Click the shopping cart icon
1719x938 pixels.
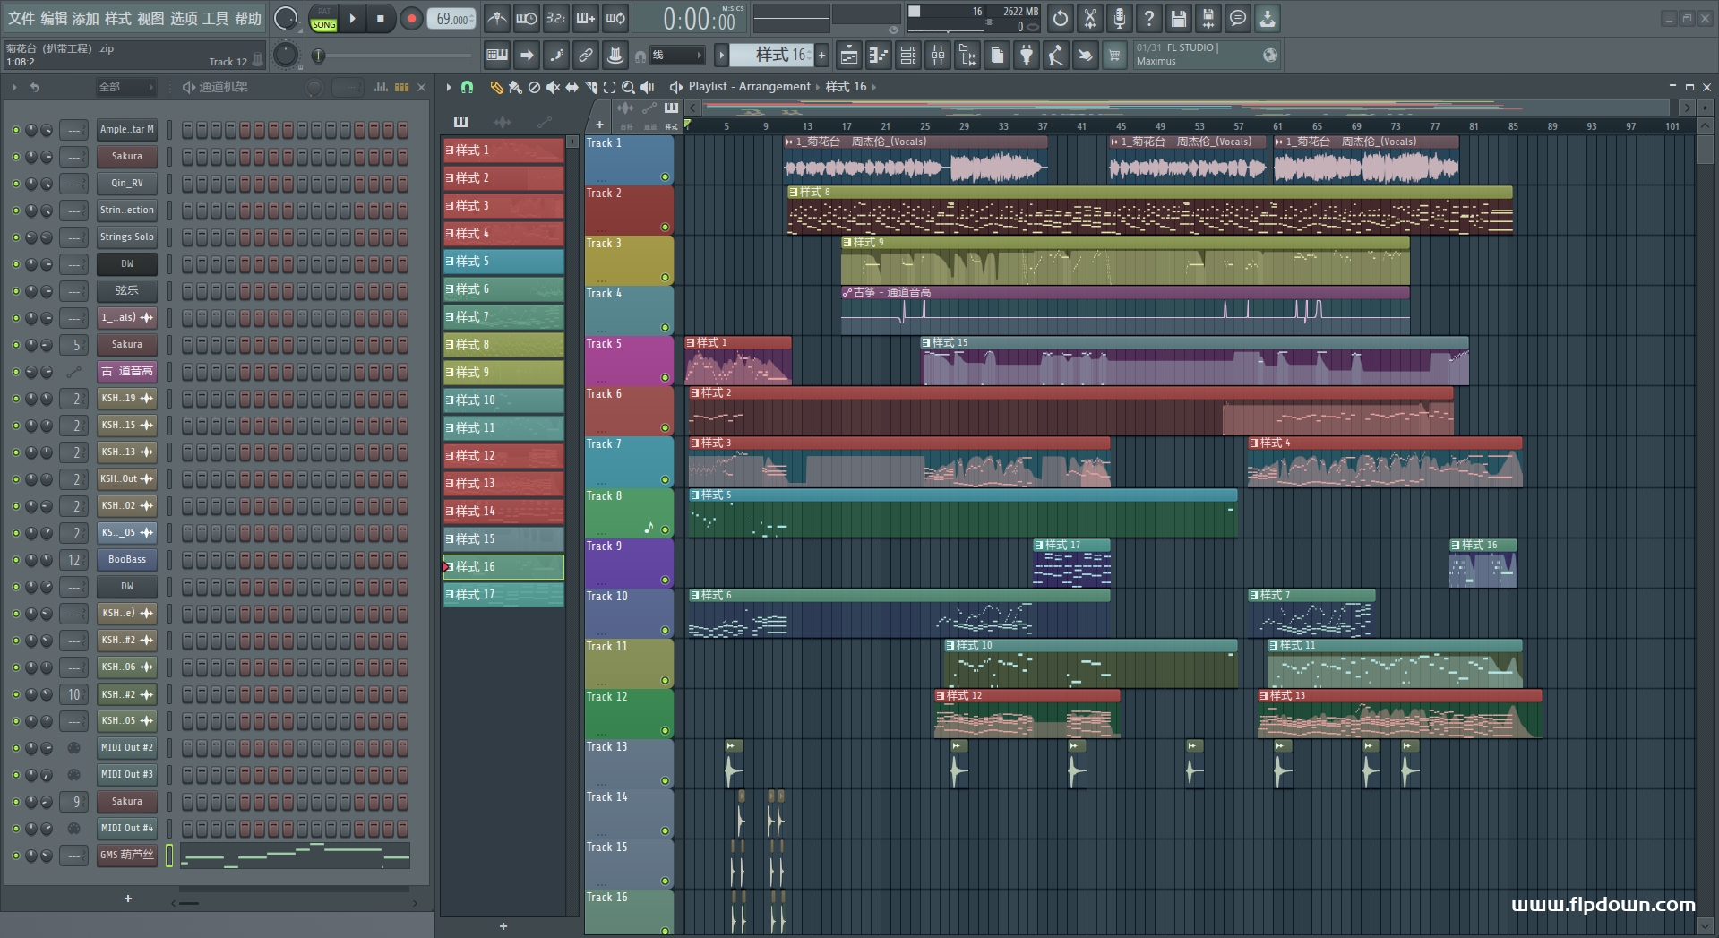(x=1114, y=56)
